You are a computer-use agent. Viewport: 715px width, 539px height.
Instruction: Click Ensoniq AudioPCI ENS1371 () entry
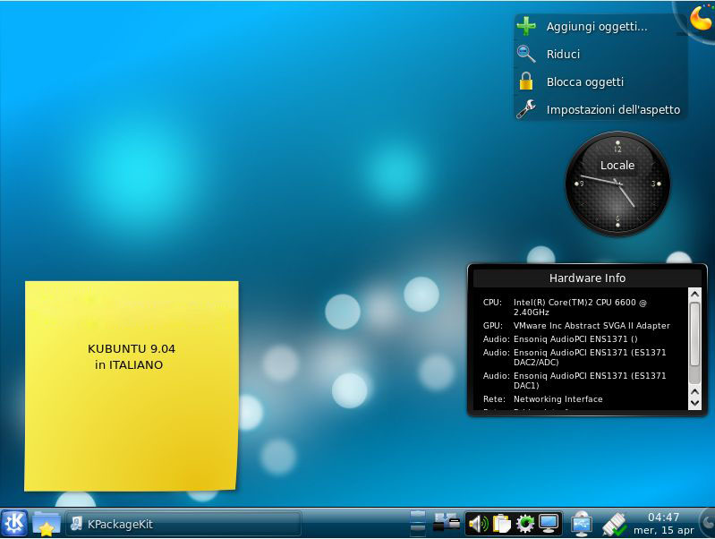coord(560,338)
